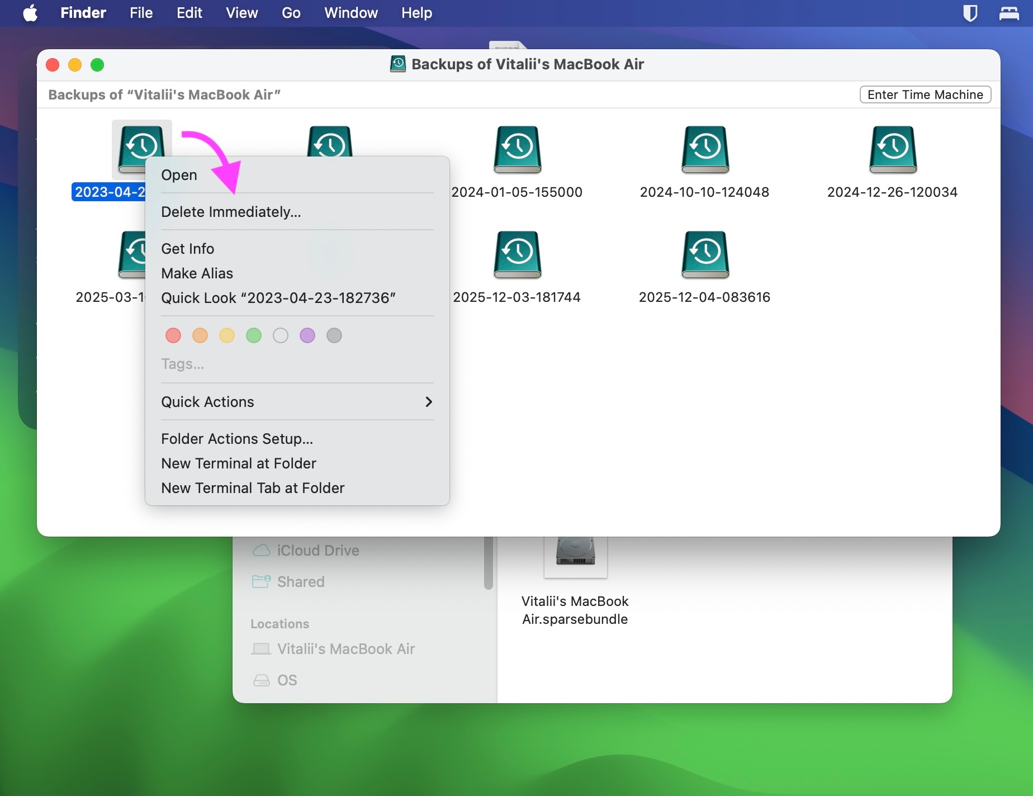Open the View menu

(x=242, y=13)
